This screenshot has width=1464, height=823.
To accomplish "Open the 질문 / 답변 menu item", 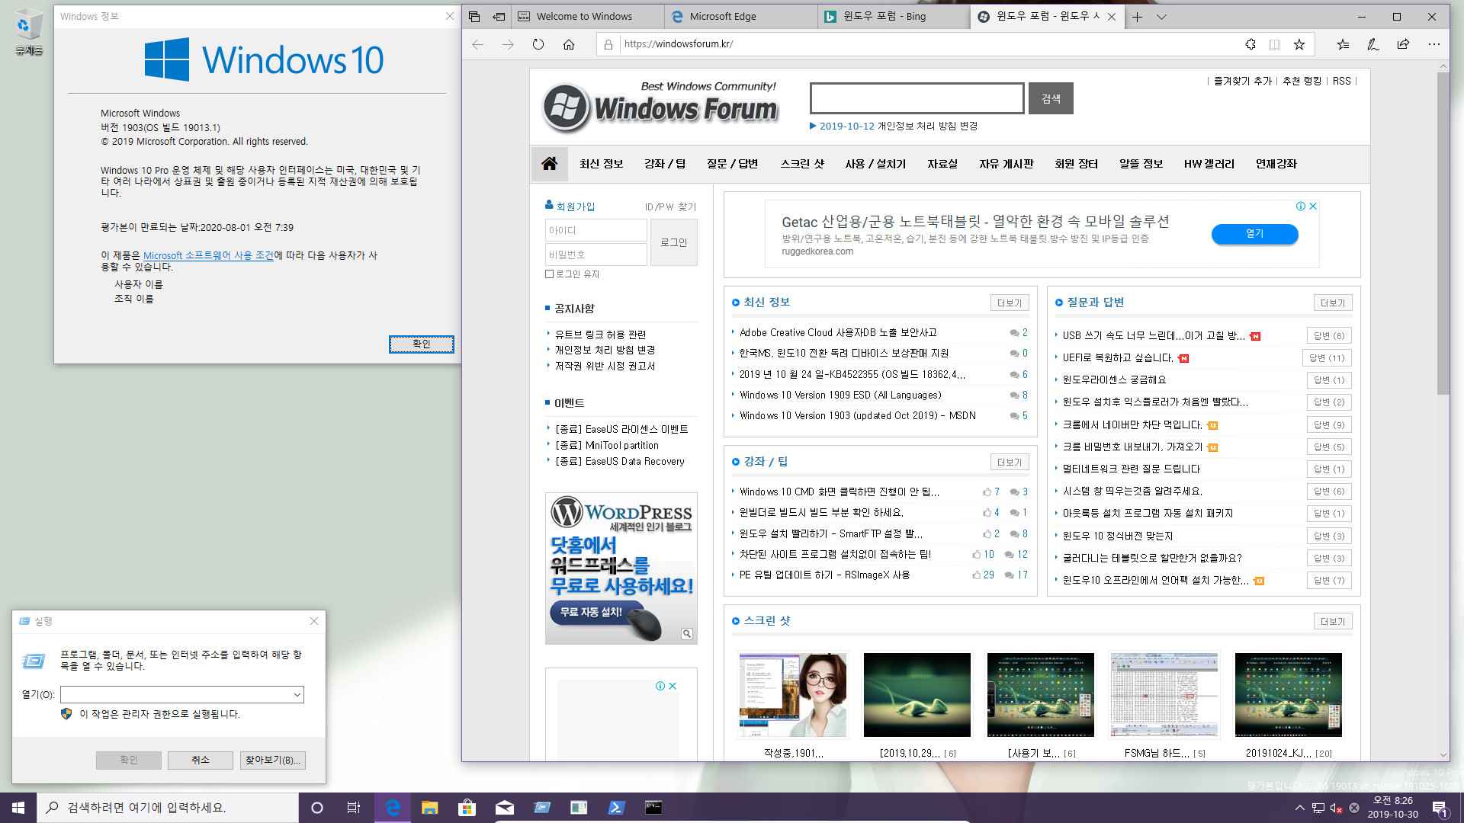I will (x=732, y=164).
